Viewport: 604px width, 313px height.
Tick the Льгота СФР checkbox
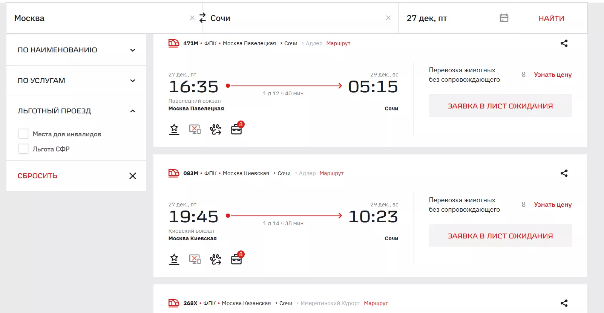point(23,149)
